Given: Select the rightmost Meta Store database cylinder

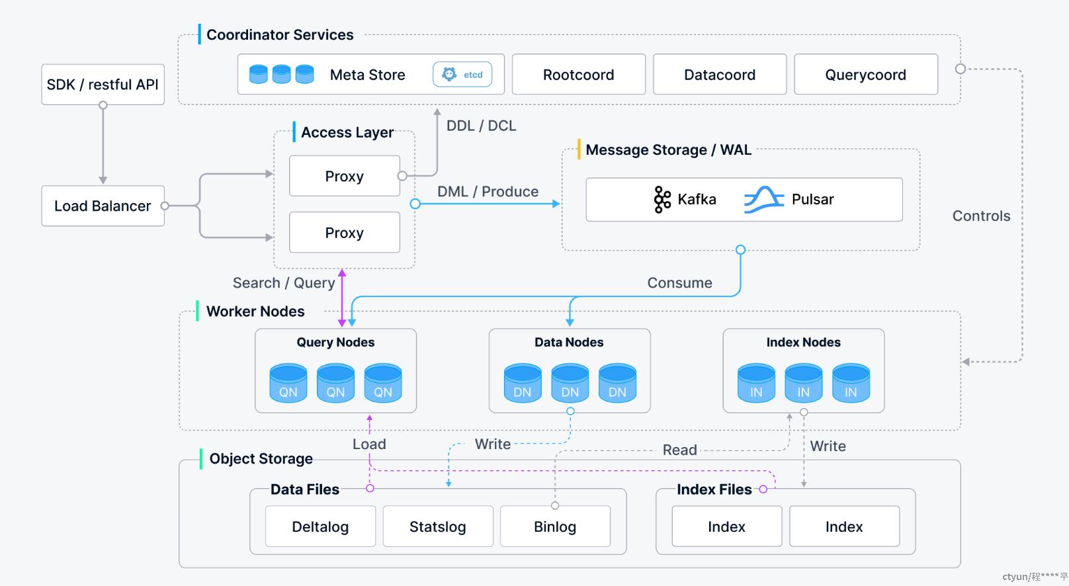Looking at the screenshot, I should [304, 74].
